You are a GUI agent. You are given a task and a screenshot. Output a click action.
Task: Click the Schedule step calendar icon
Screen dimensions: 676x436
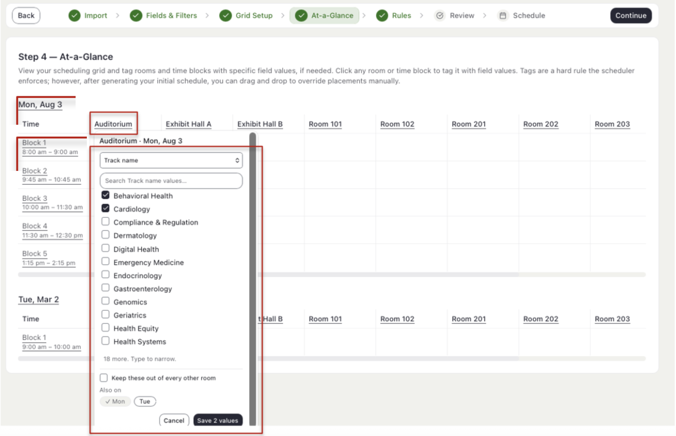coord(503,16)
